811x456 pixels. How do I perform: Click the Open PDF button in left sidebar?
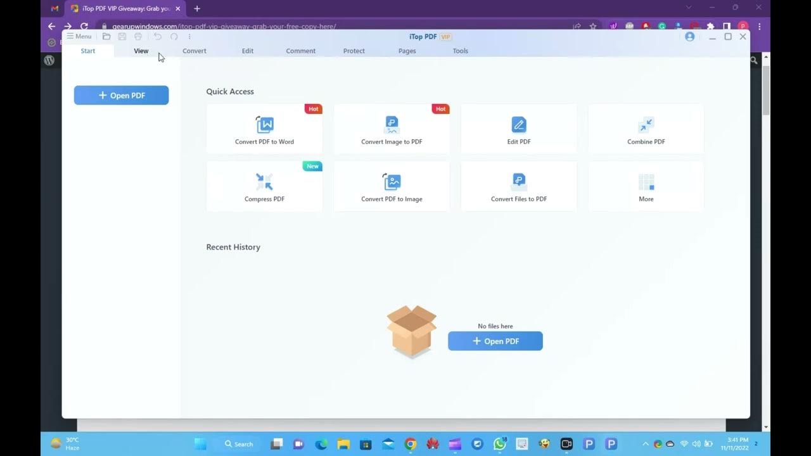tap(121, 96)
